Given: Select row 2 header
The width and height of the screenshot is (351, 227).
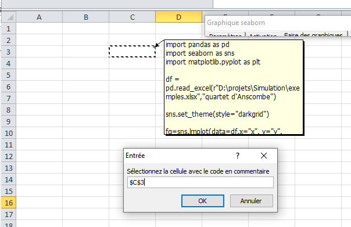Looking at the screenshot, I should (x=9, y=40).
